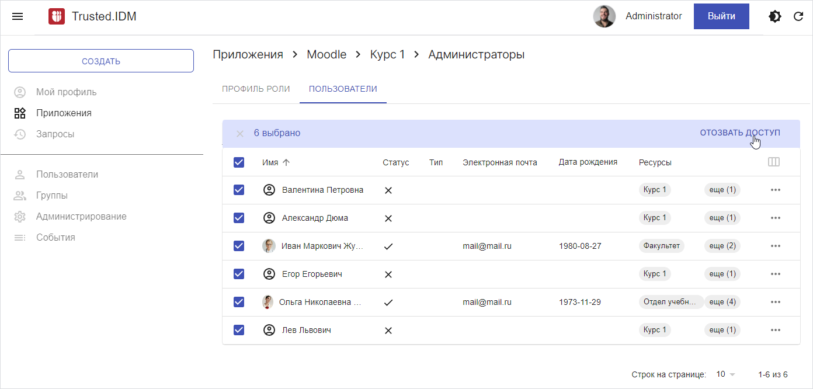The height and width of the screenshot is (389, 813).
Task: Open Мой профиль in sidebar
Action: point(67,92)
